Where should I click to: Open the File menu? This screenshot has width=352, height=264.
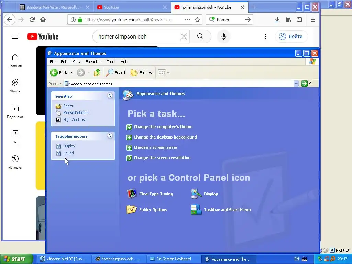(53, 62)
